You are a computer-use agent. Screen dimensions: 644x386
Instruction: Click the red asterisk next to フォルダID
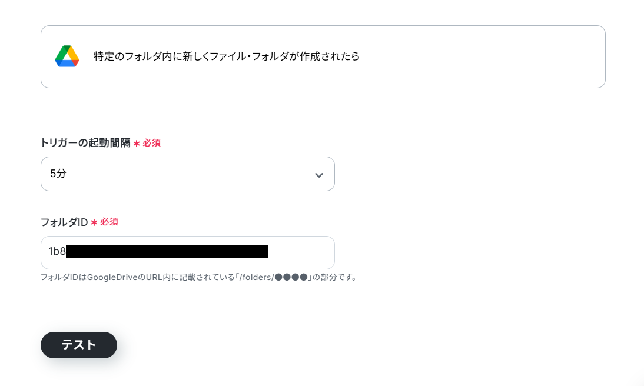pos(94,222)
